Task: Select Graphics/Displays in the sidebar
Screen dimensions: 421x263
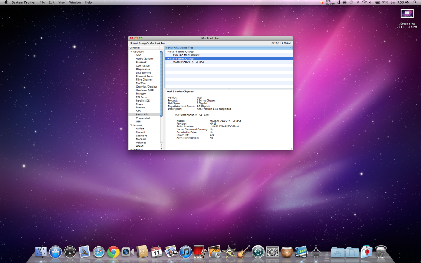Action: click(x=146, y=87)
